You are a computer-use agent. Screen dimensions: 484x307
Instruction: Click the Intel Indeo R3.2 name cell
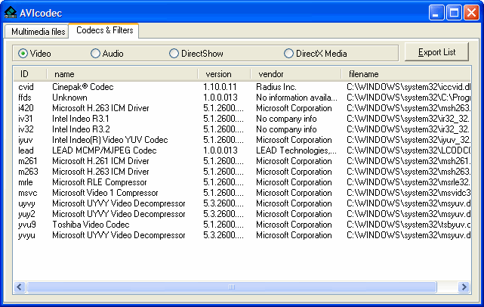click(x=81, y=129)
